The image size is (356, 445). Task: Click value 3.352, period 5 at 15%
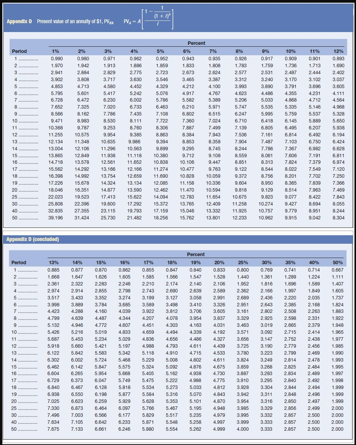coord(101,298)
